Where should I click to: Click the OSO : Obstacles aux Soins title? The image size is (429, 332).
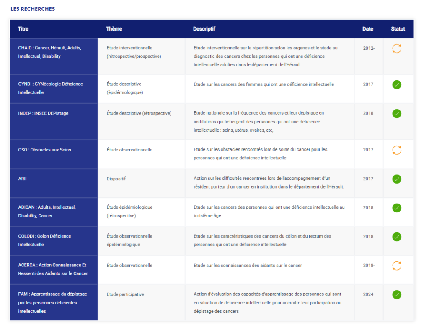coord(44,150)
